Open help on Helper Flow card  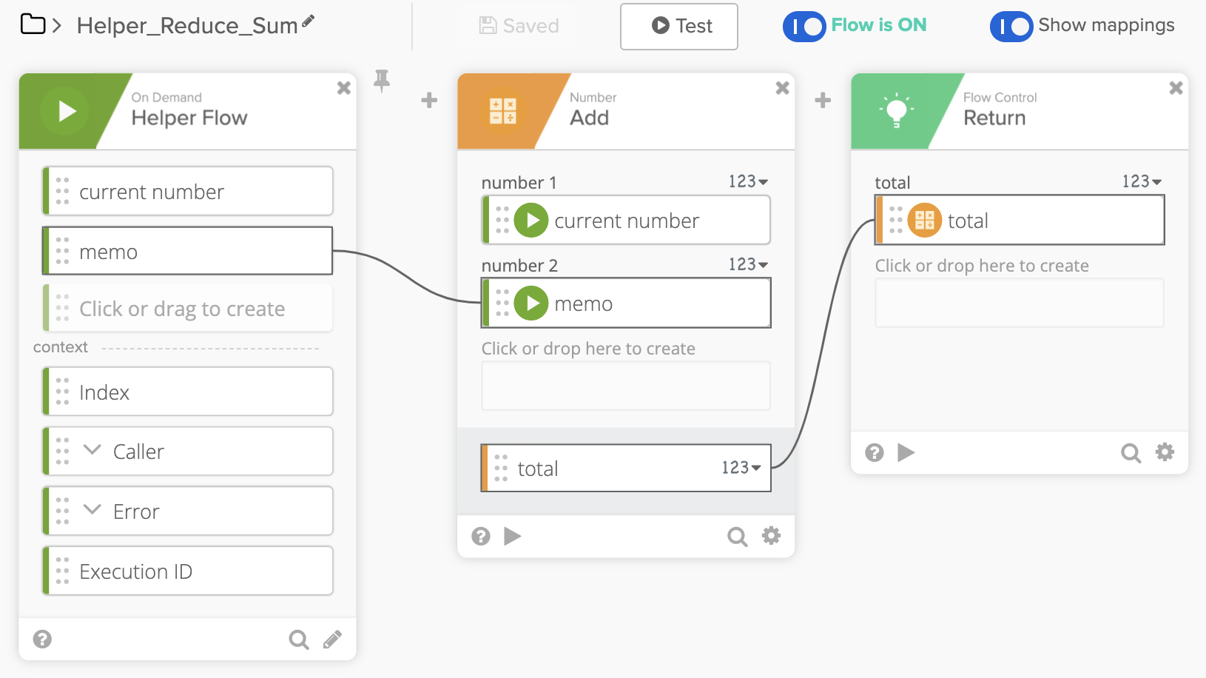(x=43, y=639)
